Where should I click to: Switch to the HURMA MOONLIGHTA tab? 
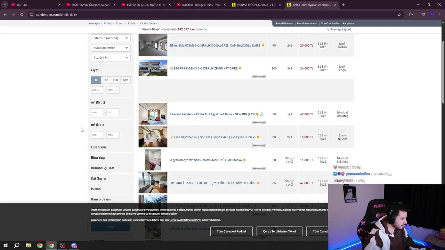pyautogui.click(x=256, y=5)
